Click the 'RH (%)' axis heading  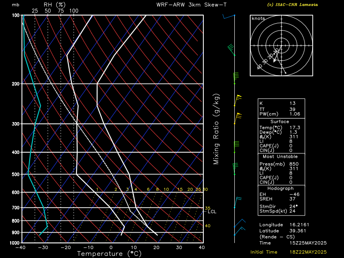[x=55, y=5]
